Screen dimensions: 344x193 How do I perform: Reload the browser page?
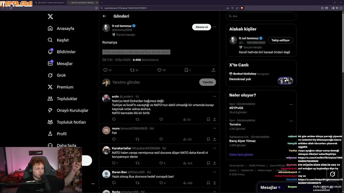(x=11, y=8)
